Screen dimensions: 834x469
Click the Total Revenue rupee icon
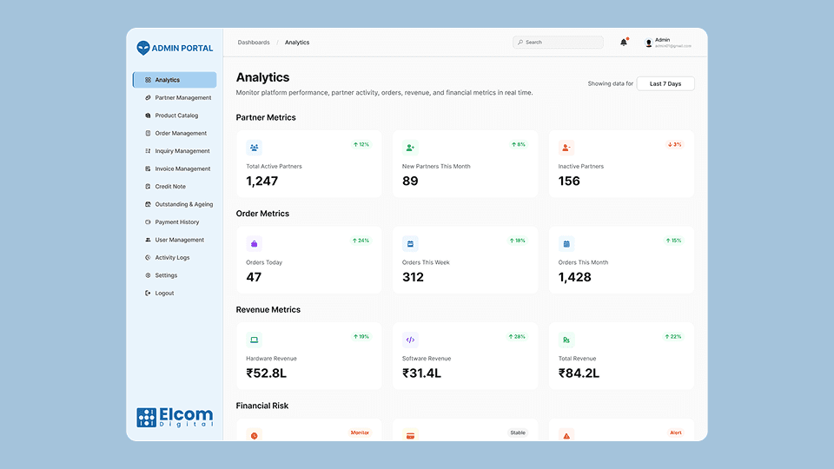pyautogui.click(x=566, y=340)
